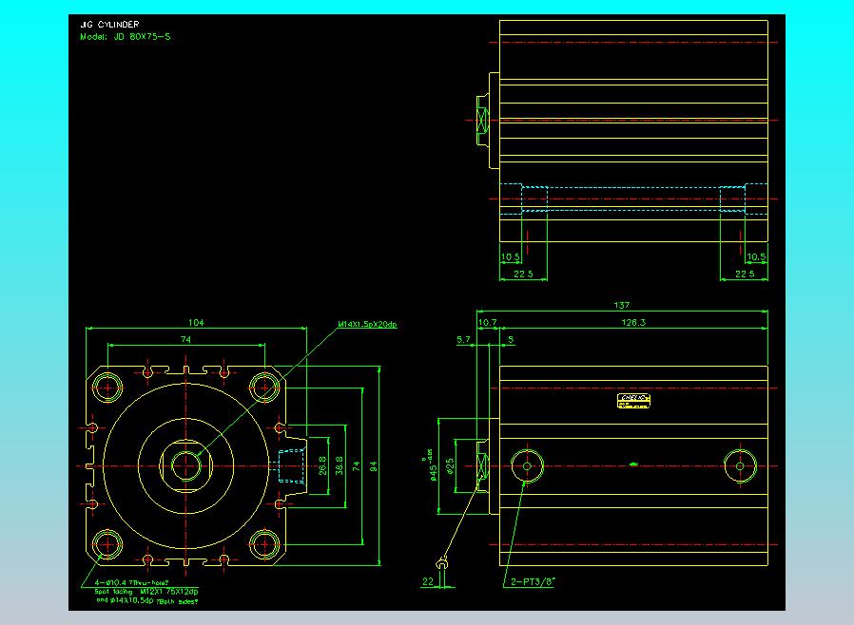Select the yellow nameplate on cylinder body
Image resolution: width=854 pixels, height=625 pixels.
click(633, 401)
